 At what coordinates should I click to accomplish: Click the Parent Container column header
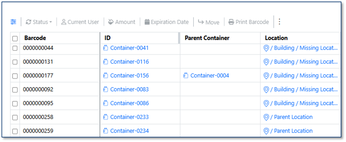[207, 38]
